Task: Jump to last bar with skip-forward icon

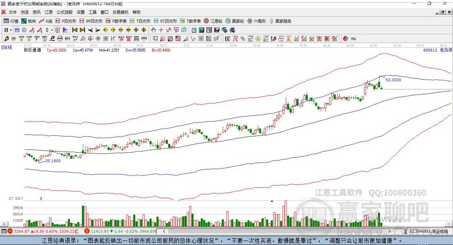Action: [x=82, y=30]
